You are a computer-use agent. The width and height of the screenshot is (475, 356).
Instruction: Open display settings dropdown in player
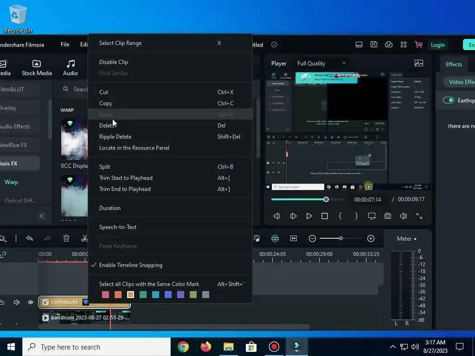[372, 216]
